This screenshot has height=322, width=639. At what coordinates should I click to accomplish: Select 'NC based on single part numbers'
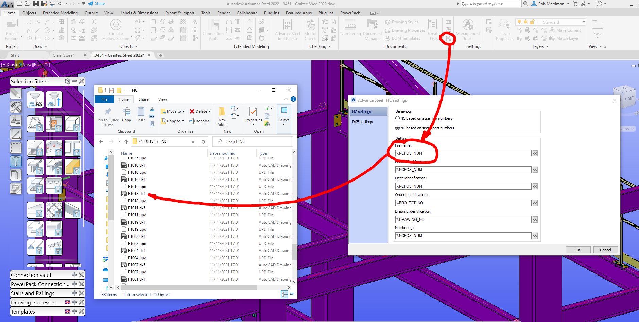tap(398, 128)
